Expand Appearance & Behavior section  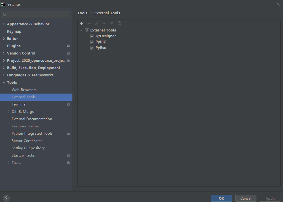(4, 24)
